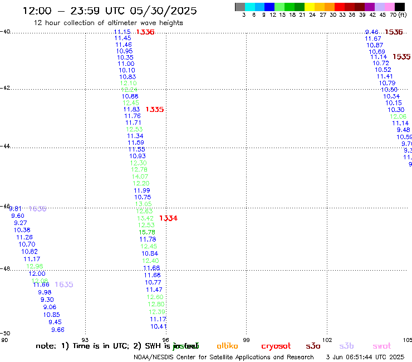412x362 pixels.
Task: Select the 9.06 wave height reading
Action: point(50,307)
